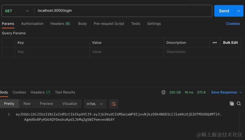
Task: Search the response body with magnifier icon
Action: [239, 104]
